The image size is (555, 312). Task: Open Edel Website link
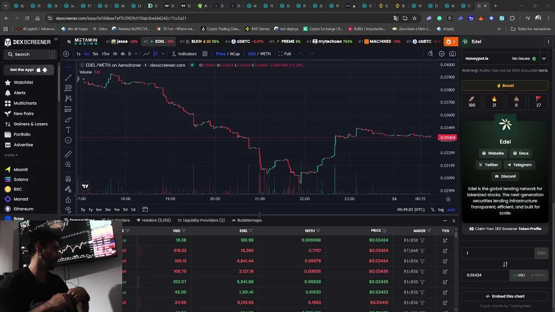click(x=493, y=153)
